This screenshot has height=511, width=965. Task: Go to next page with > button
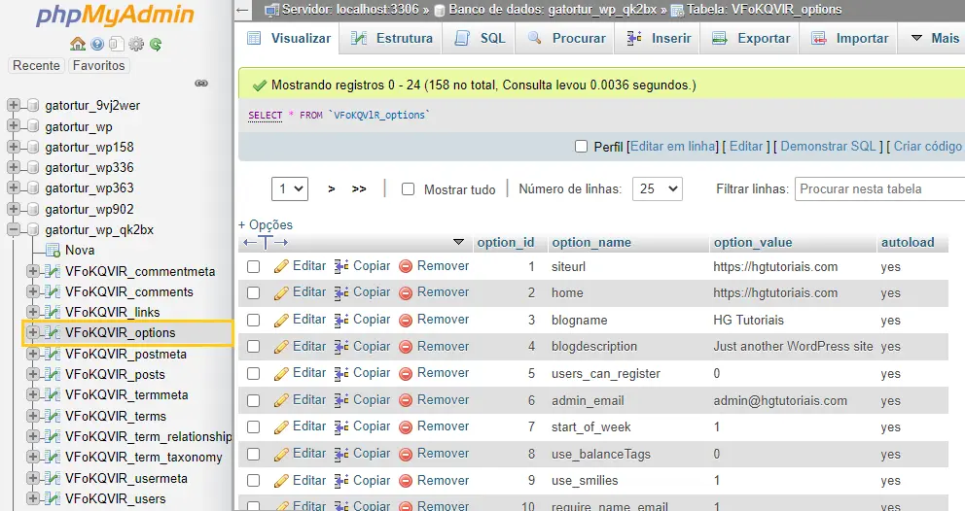[332, 189]
